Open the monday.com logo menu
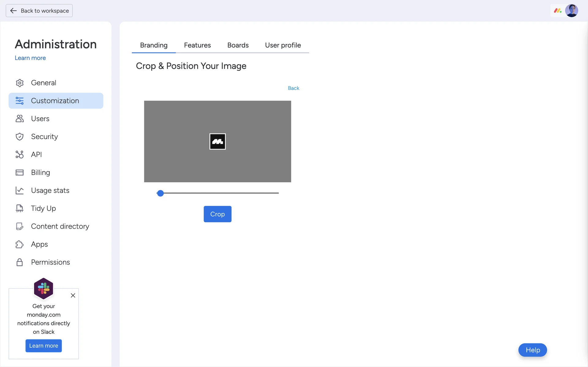The image size is (588, 367). [x=557, y=11]
